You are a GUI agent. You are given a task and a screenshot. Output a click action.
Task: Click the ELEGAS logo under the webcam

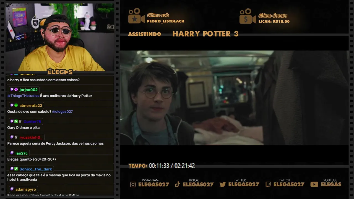point(60,72)
